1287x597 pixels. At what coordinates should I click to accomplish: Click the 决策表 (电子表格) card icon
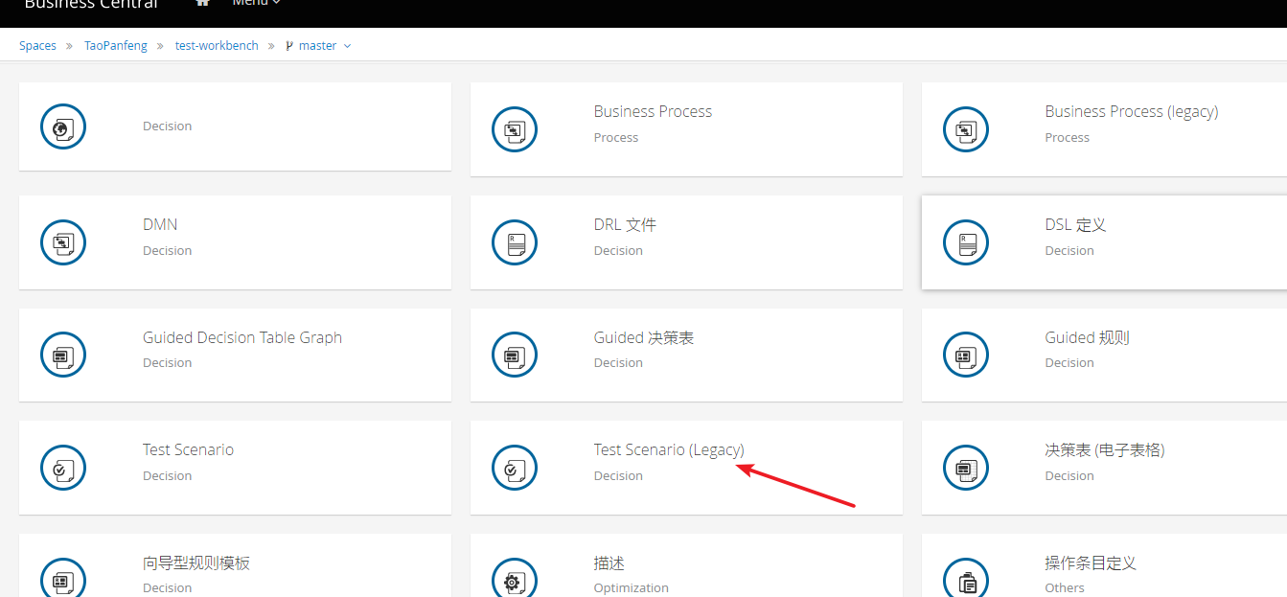(966, 468)
